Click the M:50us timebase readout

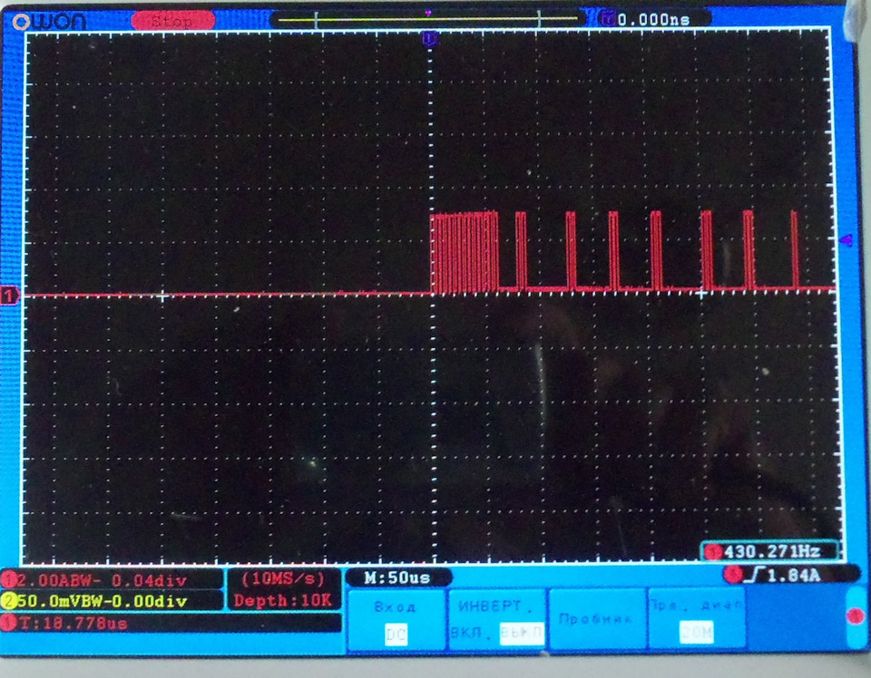[x=397, y=578]
